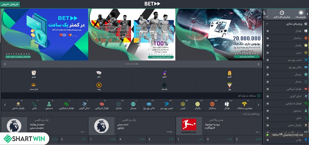Favorite هندبال with its sidebar star
The width and height of the screenshot is (309, 145).
[268, 82]
